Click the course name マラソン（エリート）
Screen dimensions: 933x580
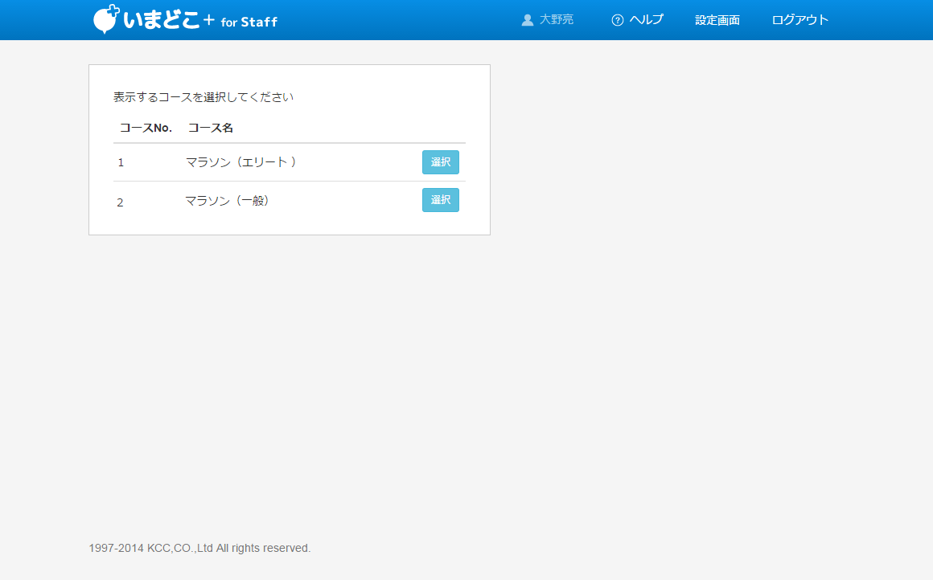point(241,162)
